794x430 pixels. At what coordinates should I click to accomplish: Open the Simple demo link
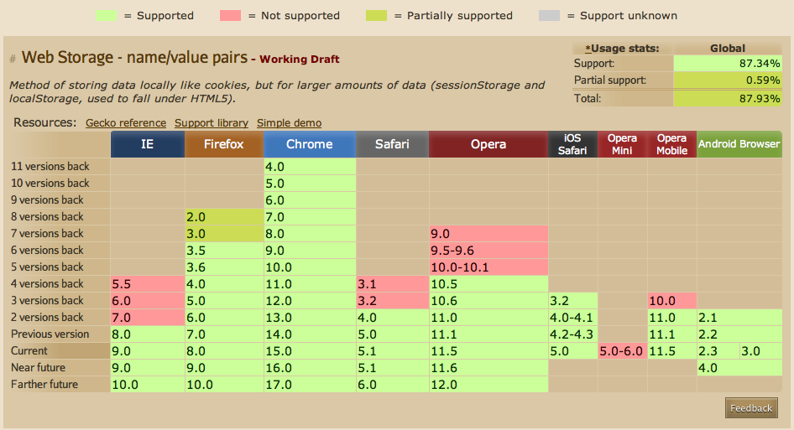(289, 123)
